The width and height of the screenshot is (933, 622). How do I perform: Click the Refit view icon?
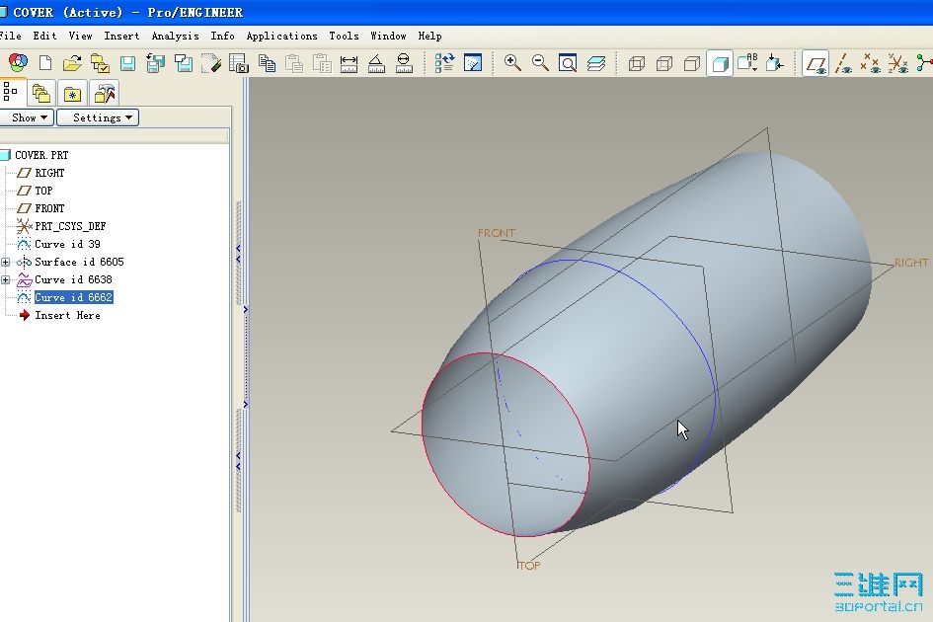tap(568, 63)
